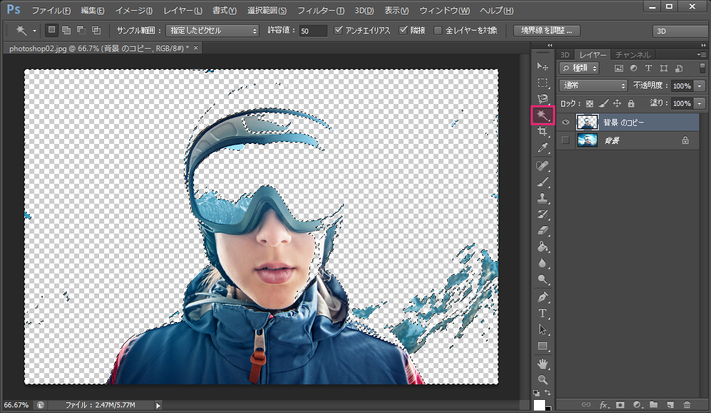This screenshot has height=413, width=711.
Task: Uncheck the 隣接 checkbox
Action: [x=403, y=31]
